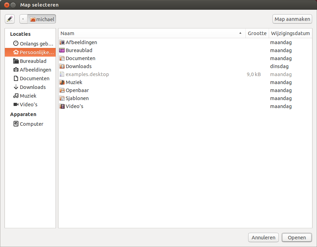317x247 pixels.
Task: Sort by Naam column header
Action: tap(149, 33)
